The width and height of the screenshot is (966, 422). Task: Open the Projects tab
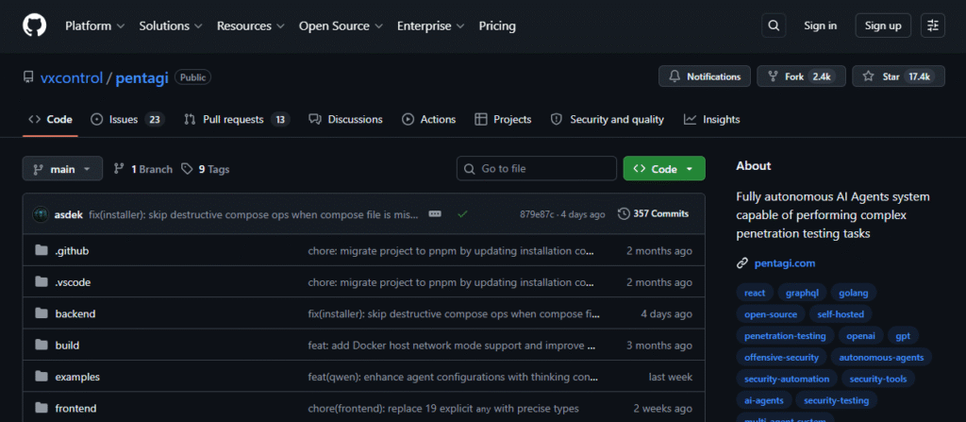pos(504,119)
